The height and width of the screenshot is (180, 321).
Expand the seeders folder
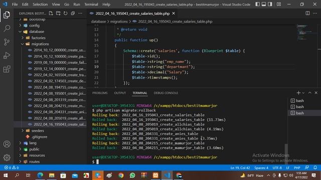[38, 130]
